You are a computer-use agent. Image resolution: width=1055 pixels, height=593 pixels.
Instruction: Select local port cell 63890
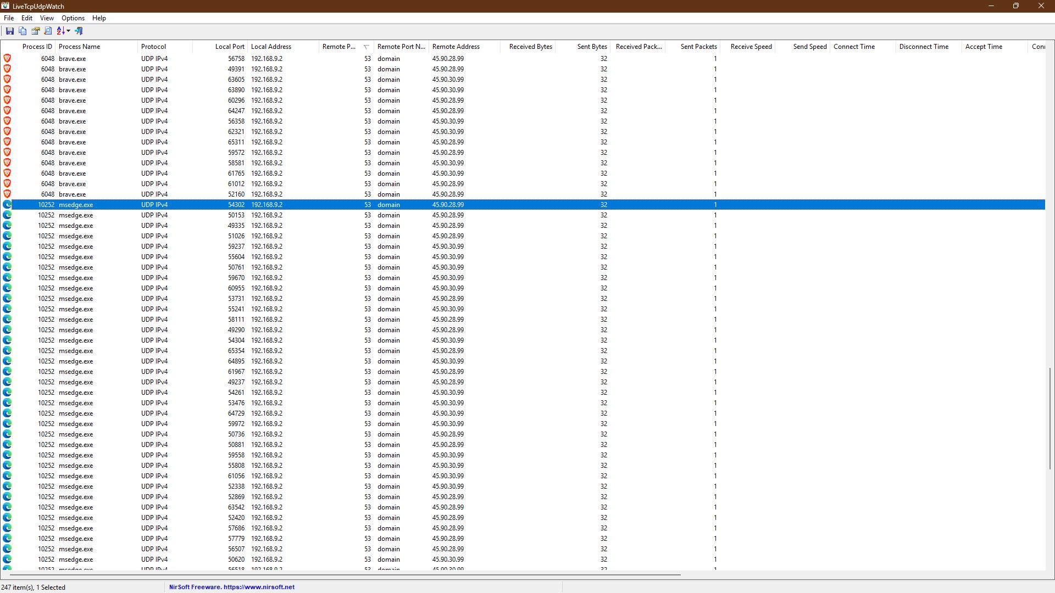point(236,90)
